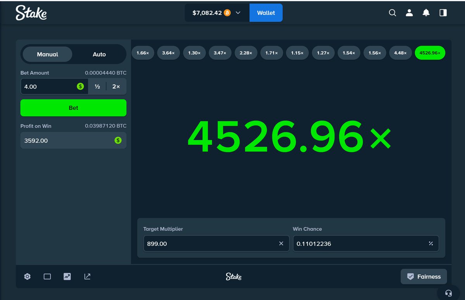Screen dimensions: 465x300
Task: Switch to the Auto tab
Action: [x=99, y=54]
